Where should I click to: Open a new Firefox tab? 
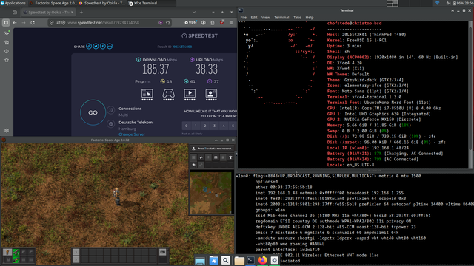point(81,13)
